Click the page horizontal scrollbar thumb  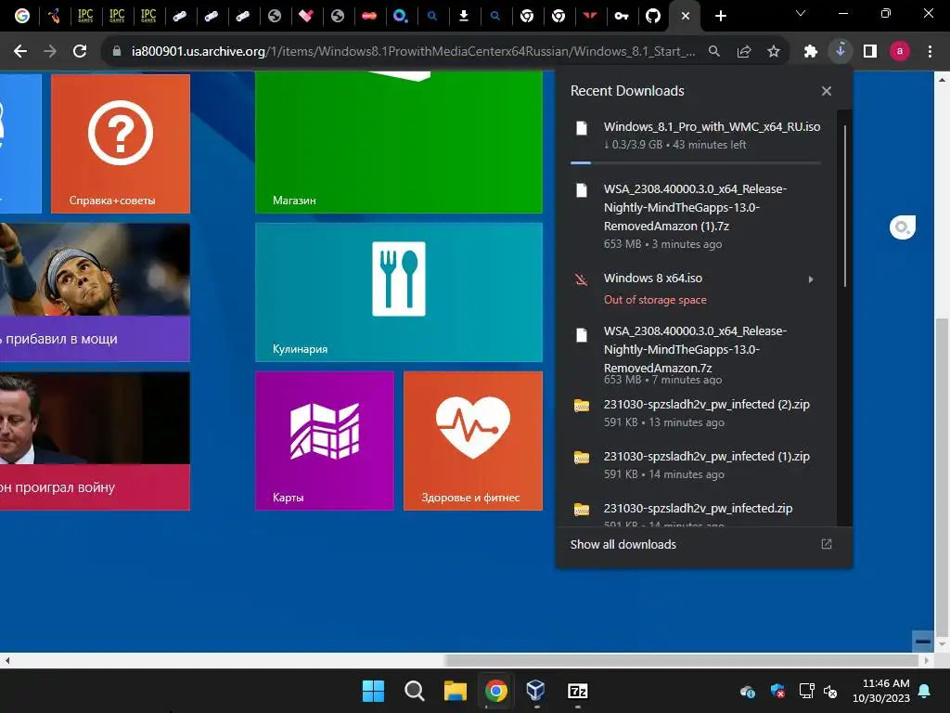coord(681,660)
